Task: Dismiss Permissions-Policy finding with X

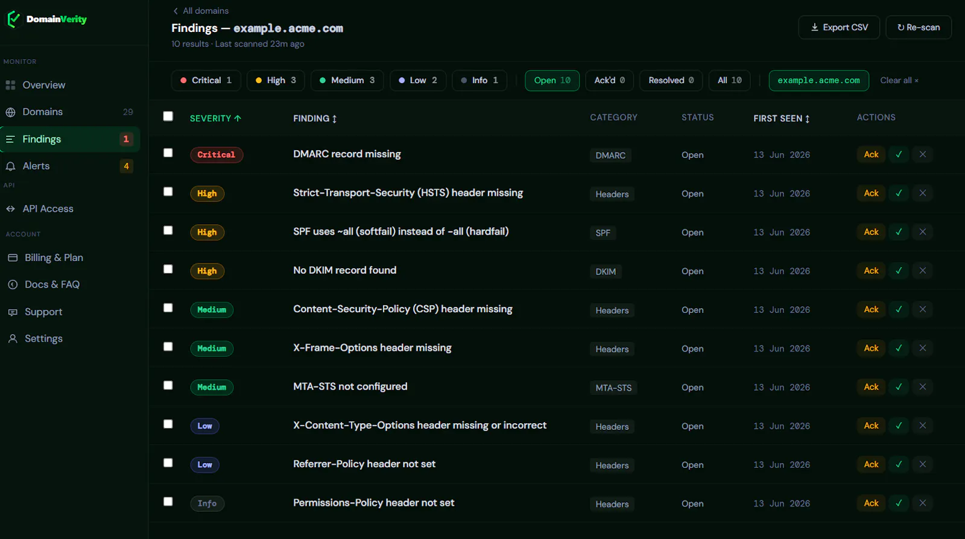Action: [x=923, y=503]
